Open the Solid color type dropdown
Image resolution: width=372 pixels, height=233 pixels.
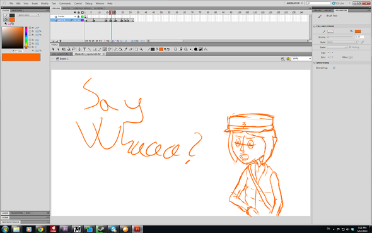point(28,15)
